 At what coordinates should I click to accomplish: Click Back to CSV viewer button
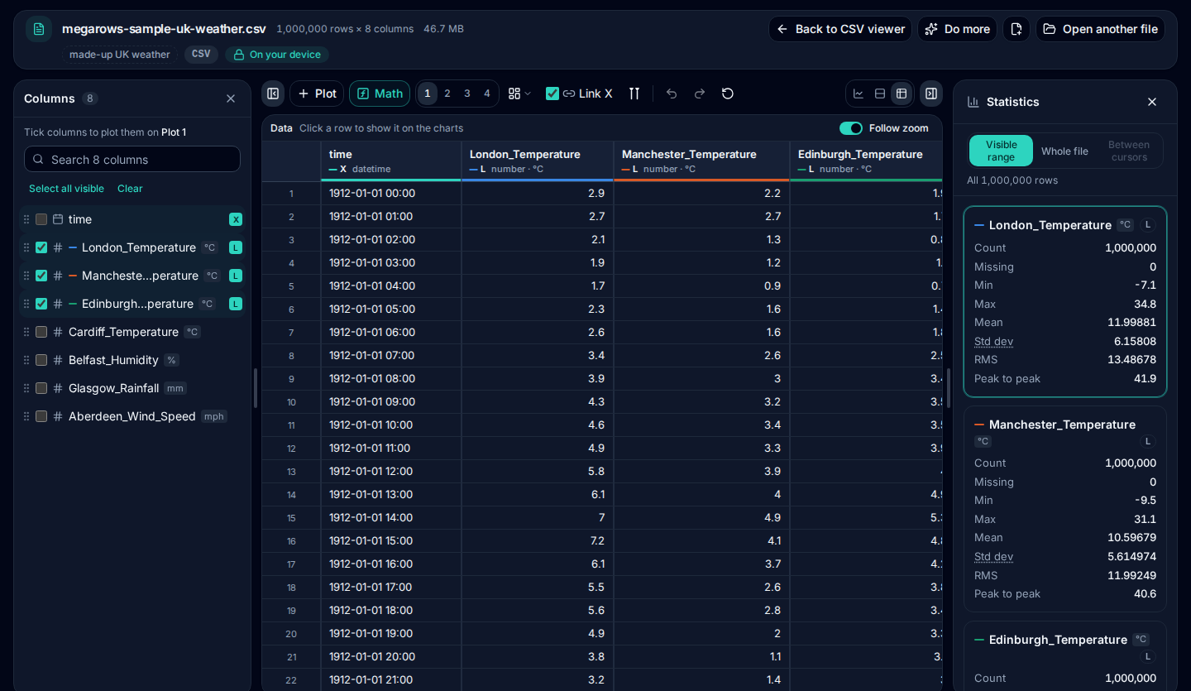pyautogui.click(x=840, y=29)
